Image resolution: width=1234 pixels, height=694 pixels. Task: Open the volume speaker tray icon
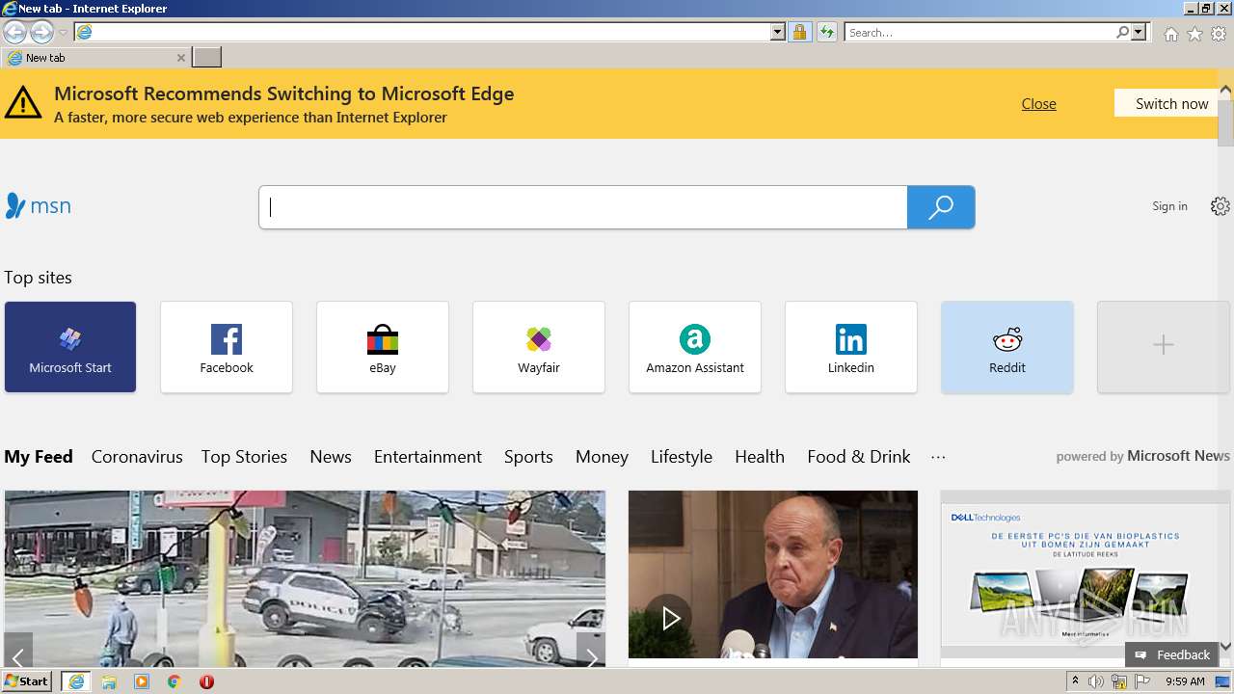[1096, 681]
